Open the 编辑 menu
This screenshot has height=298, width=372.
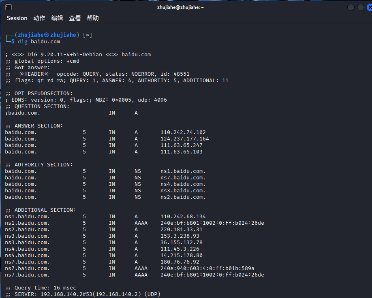pos(57,18)
